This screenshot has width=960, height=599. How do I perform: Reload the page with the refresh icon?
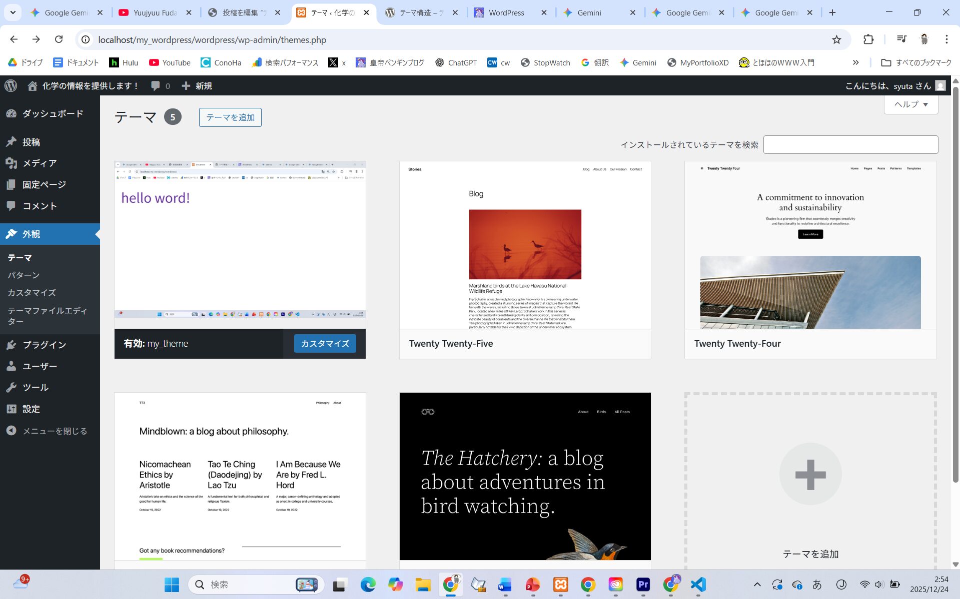point(59,39)
